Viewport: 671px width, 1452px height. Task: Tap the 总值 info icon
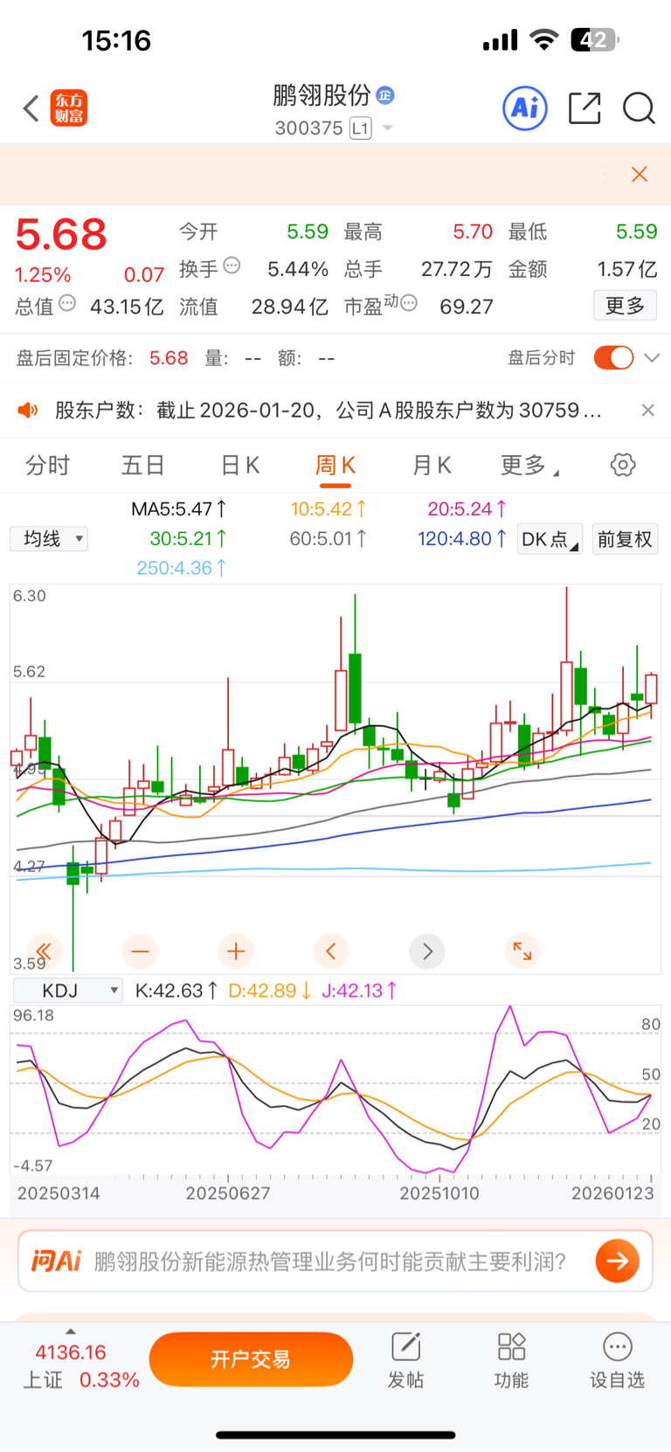67,303
